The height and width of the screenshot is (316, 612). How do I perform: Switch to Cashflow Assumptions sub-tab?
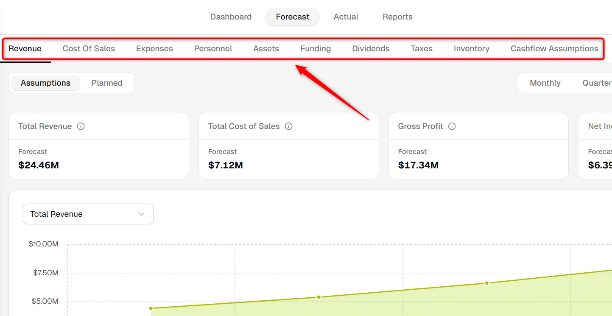(x=554, y=49)
